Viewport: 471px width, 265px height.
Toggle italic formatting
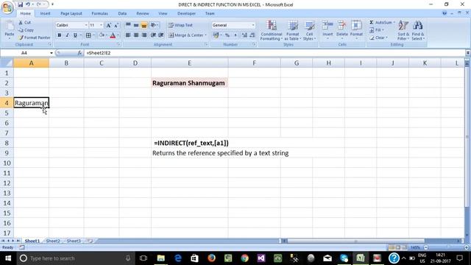(67, 35)
